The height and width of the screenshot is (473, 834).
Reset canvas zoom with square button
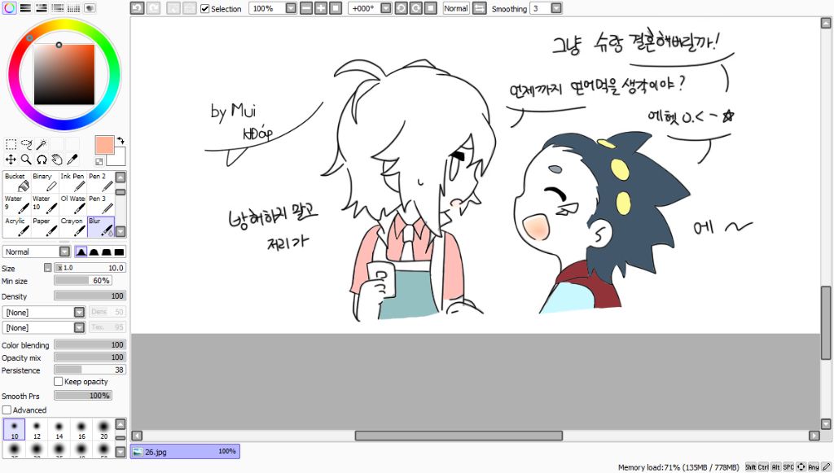click(335, 8)
